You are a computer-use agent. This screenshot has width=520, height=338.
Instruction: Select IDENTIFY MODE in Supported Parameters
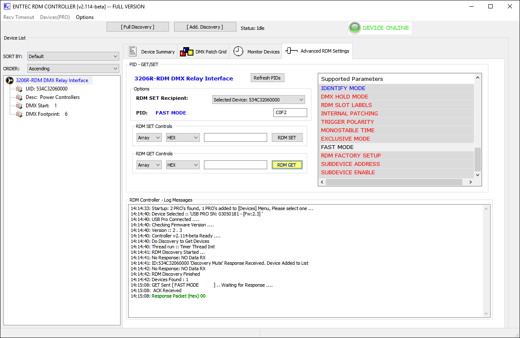coord(343,88)
